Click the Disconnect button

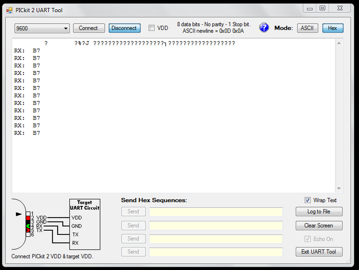pyautogui.click(x=124, y=28)
